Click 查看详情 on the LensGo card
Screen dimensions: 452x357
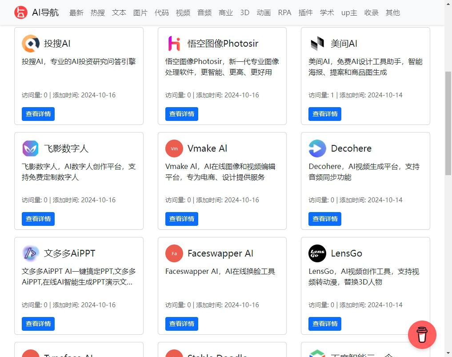click(325, 324)
